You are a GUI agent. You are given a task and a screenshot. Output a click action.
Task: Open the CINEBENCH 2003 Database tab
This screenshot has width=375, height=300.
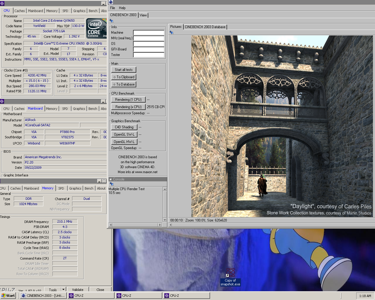[205, 27]
